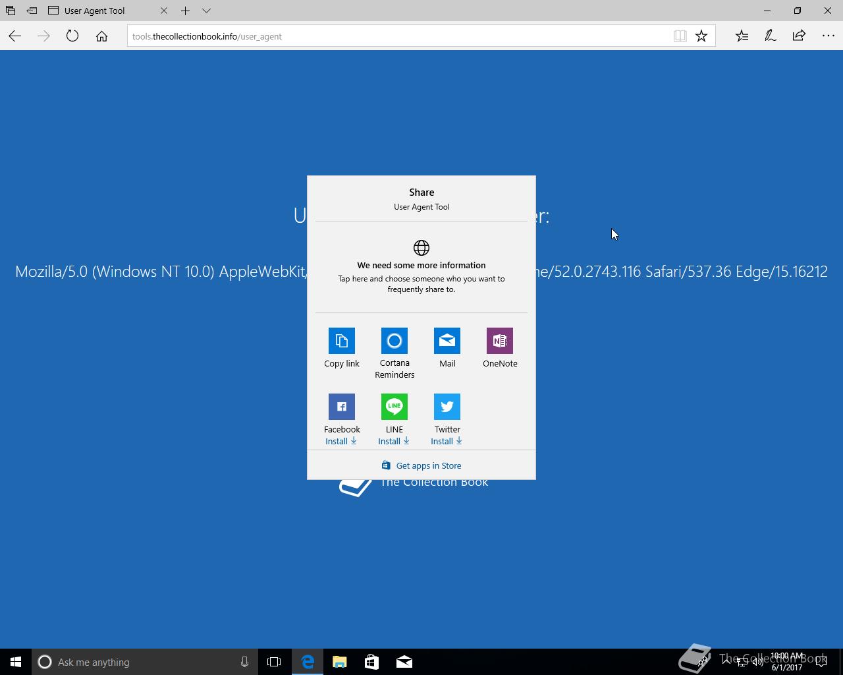Open File Explorer from the taskbar
Viewport: 843px width, 675px height.
pyautogui.click(x=340, y=662)
